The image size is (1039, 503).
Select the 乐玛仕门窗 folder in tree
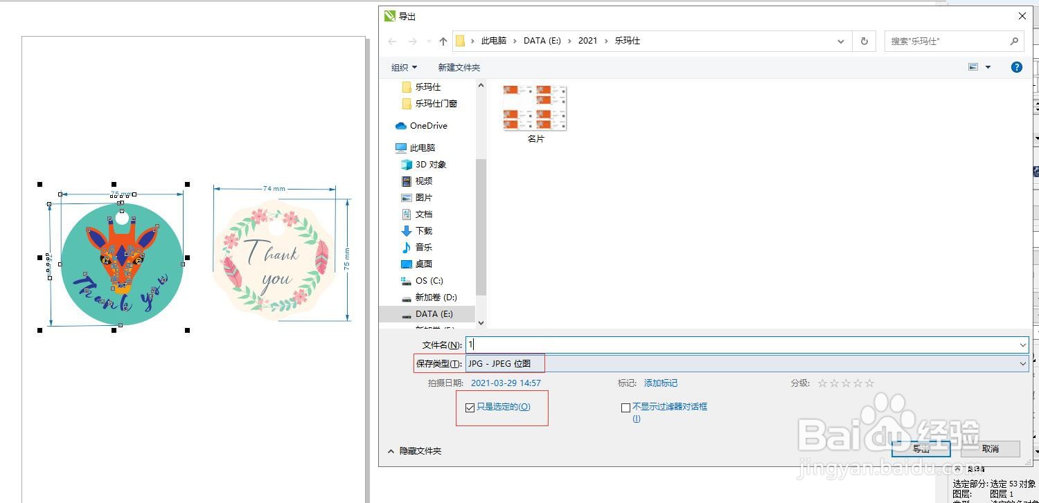[429, 104]
